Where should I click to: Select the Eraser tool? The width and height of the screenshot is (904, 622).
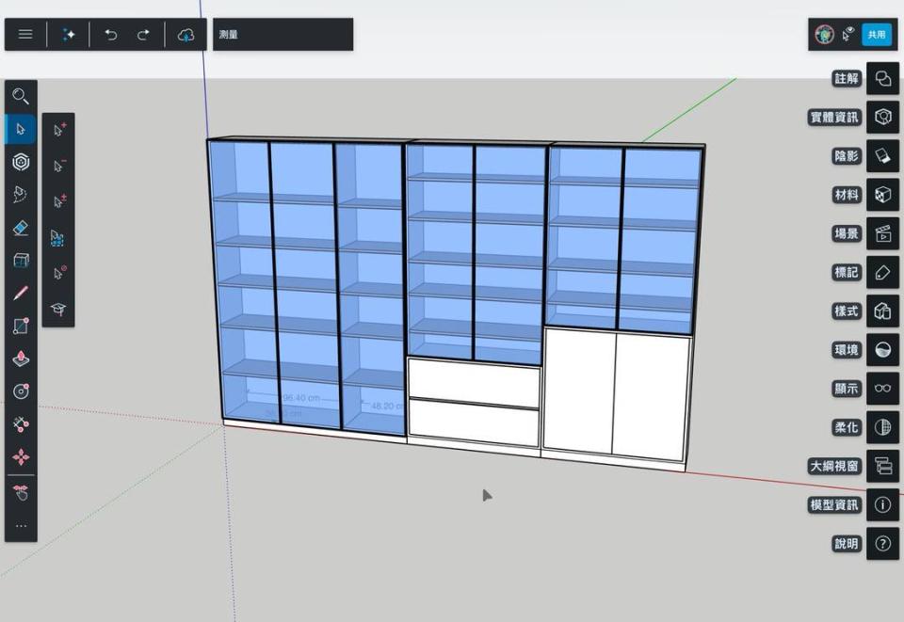[x=21, y=228]
